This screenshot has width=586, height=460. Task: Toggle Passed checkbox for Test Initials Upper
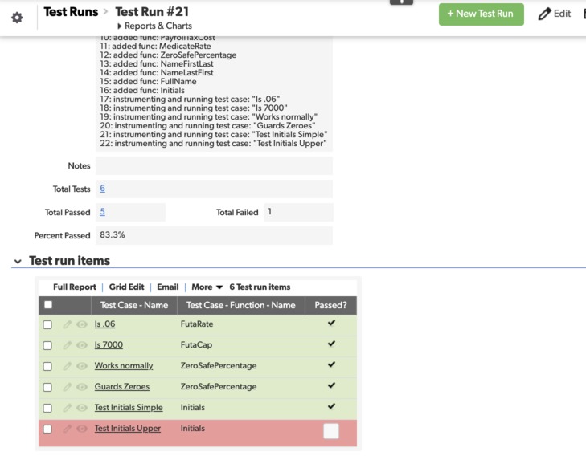331,431
